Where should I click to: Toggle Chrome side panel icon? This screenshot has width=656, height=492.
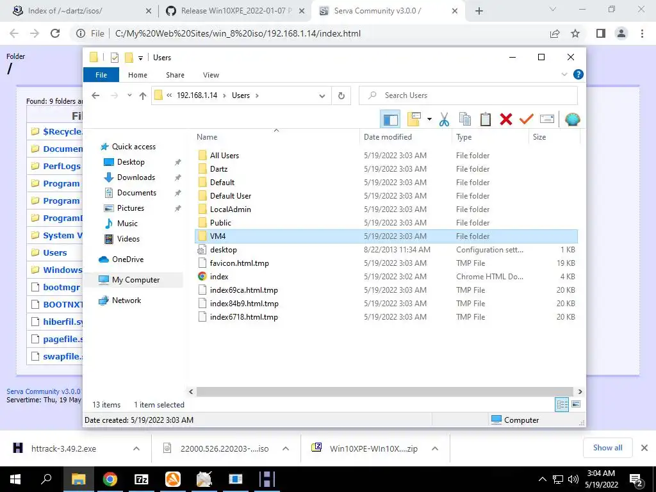(x=601, y=33)
